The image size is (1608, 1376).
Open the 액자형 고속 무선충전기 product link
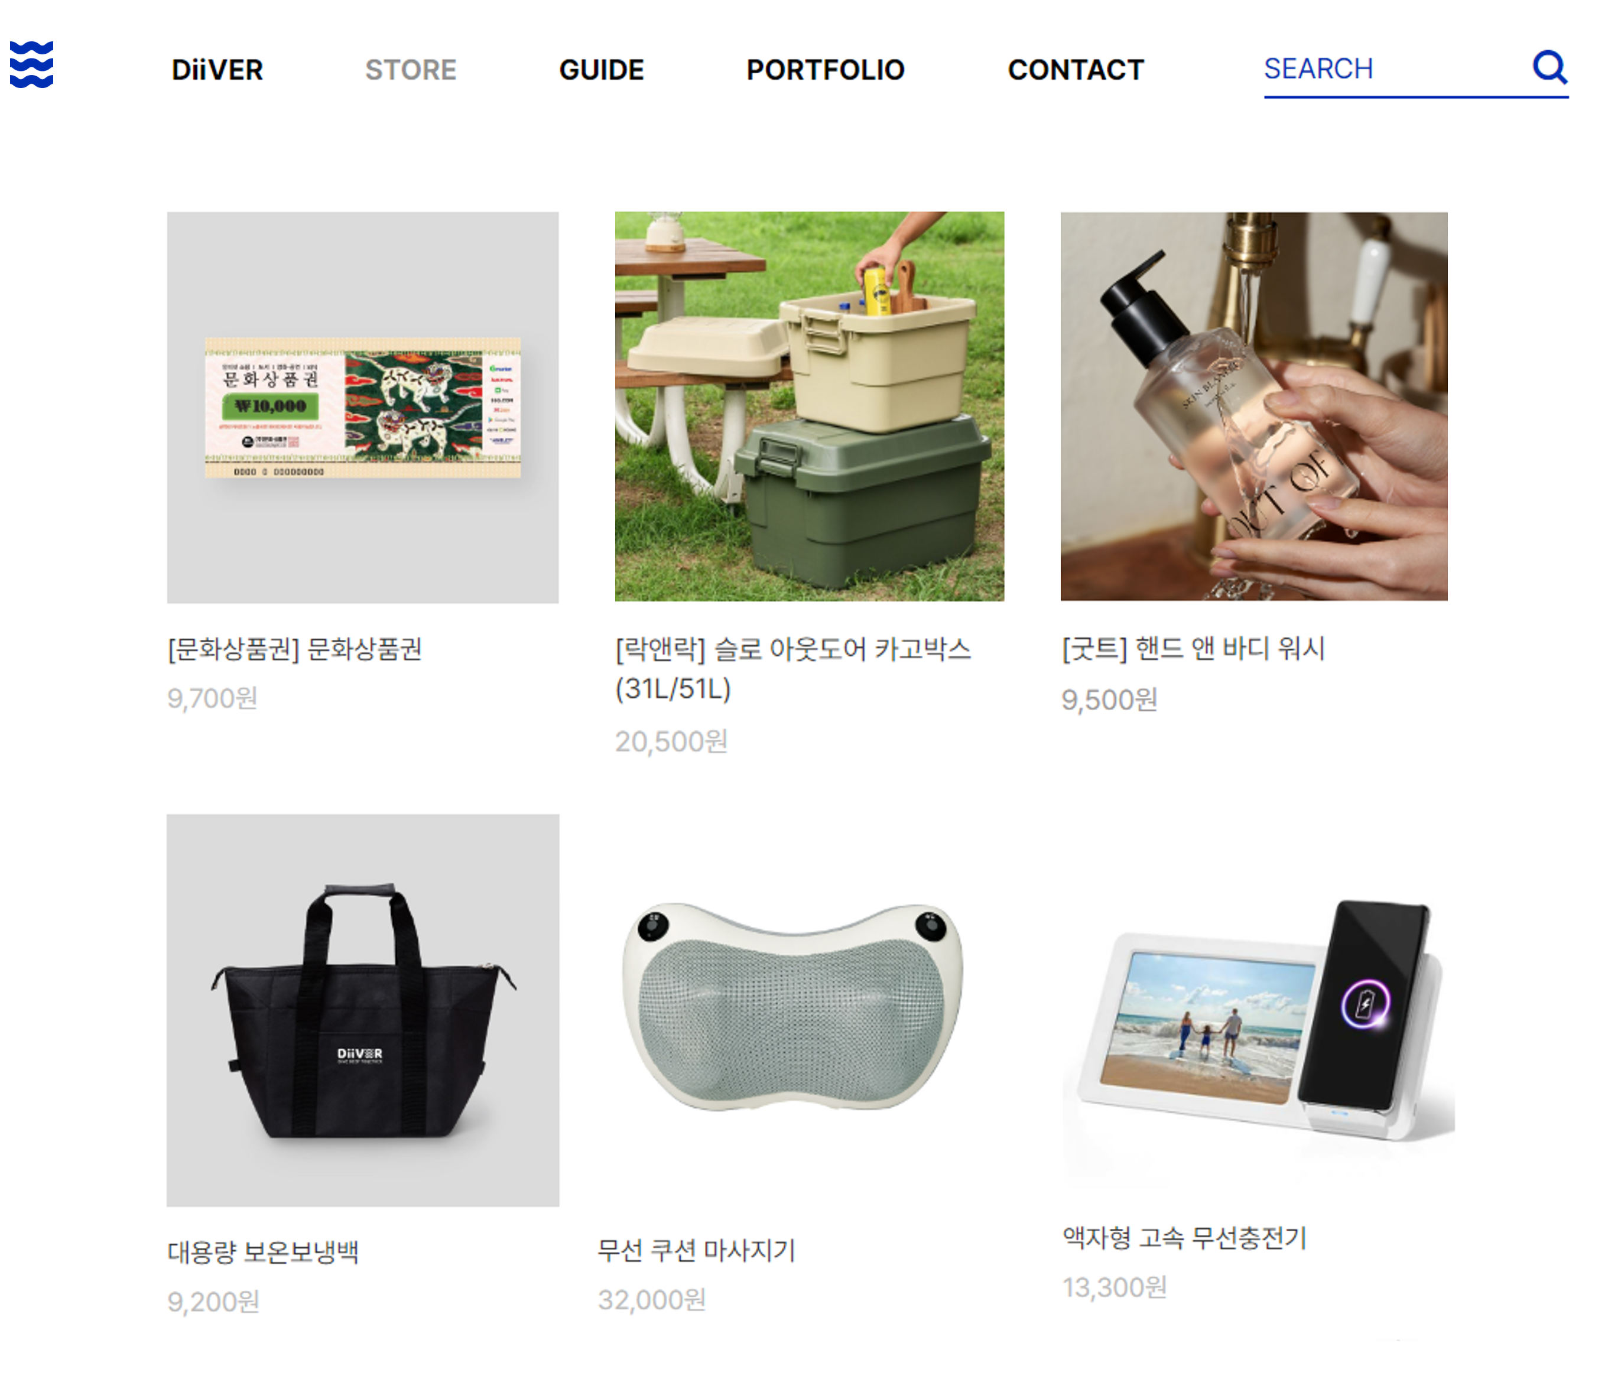(1185, 1237)
